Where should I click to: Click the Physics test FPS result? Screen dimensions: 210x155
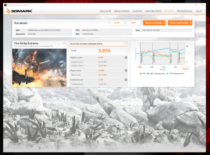point(102,75)
